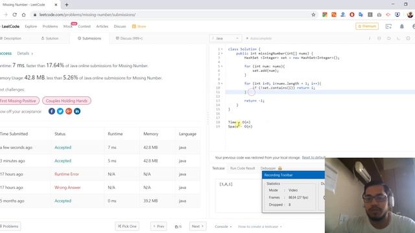The width and height of the screenshot is (415, 233).
Task: Share on Google Plus
Action: 69,111
